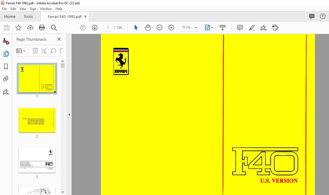Collapse the navigation pane with arrow
The height and width of the screenshot is (195, 329).
click(69, 115)
